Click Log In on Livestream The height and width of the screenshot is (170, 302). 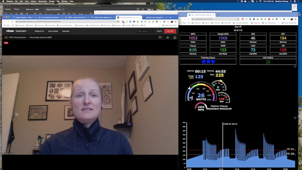pos(159,31)
